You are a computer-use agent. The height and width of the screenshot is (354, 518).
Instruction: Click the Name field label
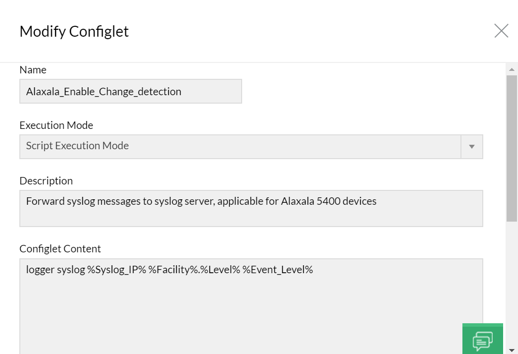[x=33, y=70]
